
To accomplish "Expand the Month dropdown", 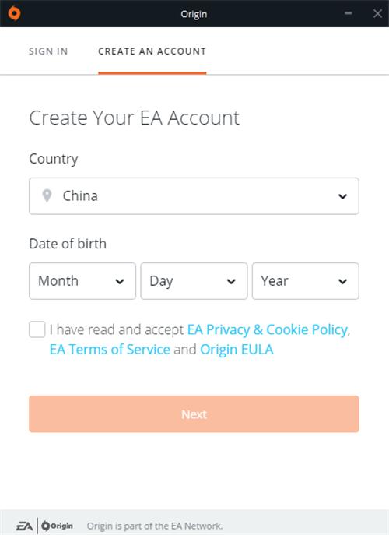I will pos(82,281).
